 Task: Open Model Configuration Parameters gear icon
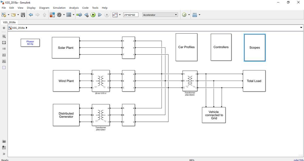(x=59, y=15)
